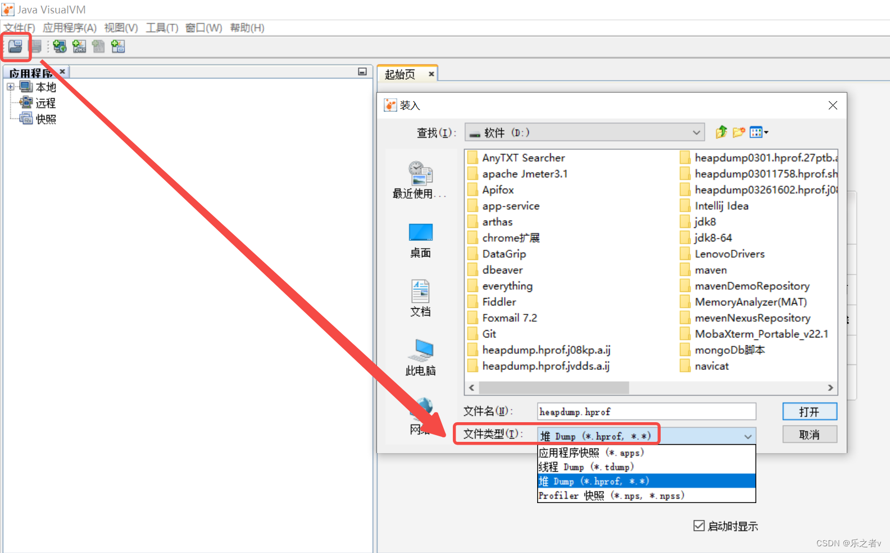
Task: Open the File menu
Action: click(20, 28)
